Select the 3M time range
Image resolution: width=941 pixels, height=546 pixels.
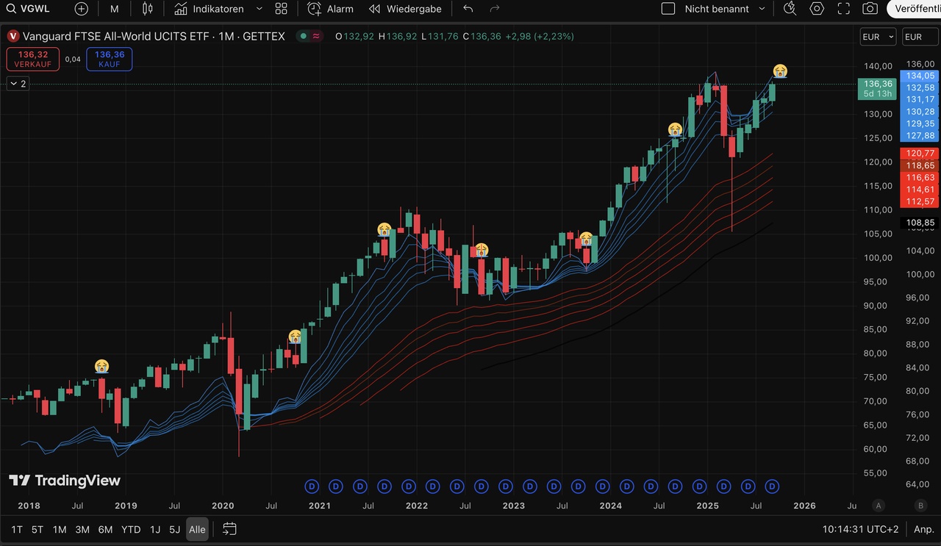tap(82, 529)
